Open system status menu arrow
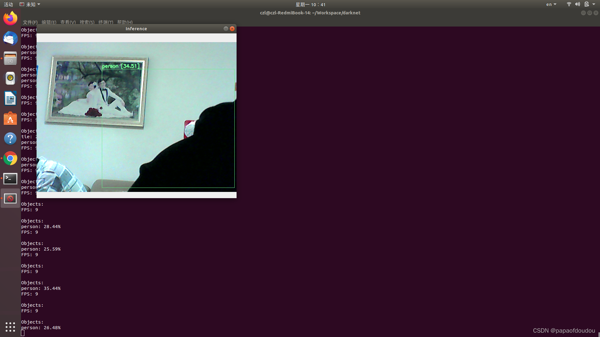 594,4
